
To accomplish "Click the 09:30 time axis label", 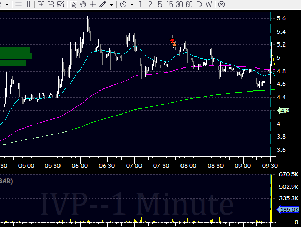I will pos(270,166).
